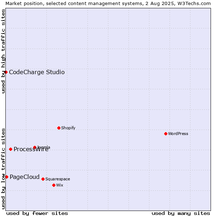Screen dimensions: 216x216
Task: Click the ProcessWire red data point
Action: 10,149
